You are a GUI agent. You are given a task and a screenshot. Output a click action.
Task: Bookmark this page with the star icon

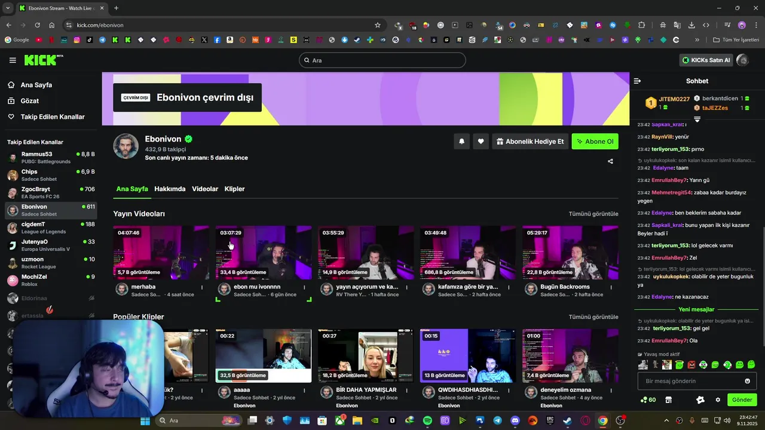pos(377,25)
